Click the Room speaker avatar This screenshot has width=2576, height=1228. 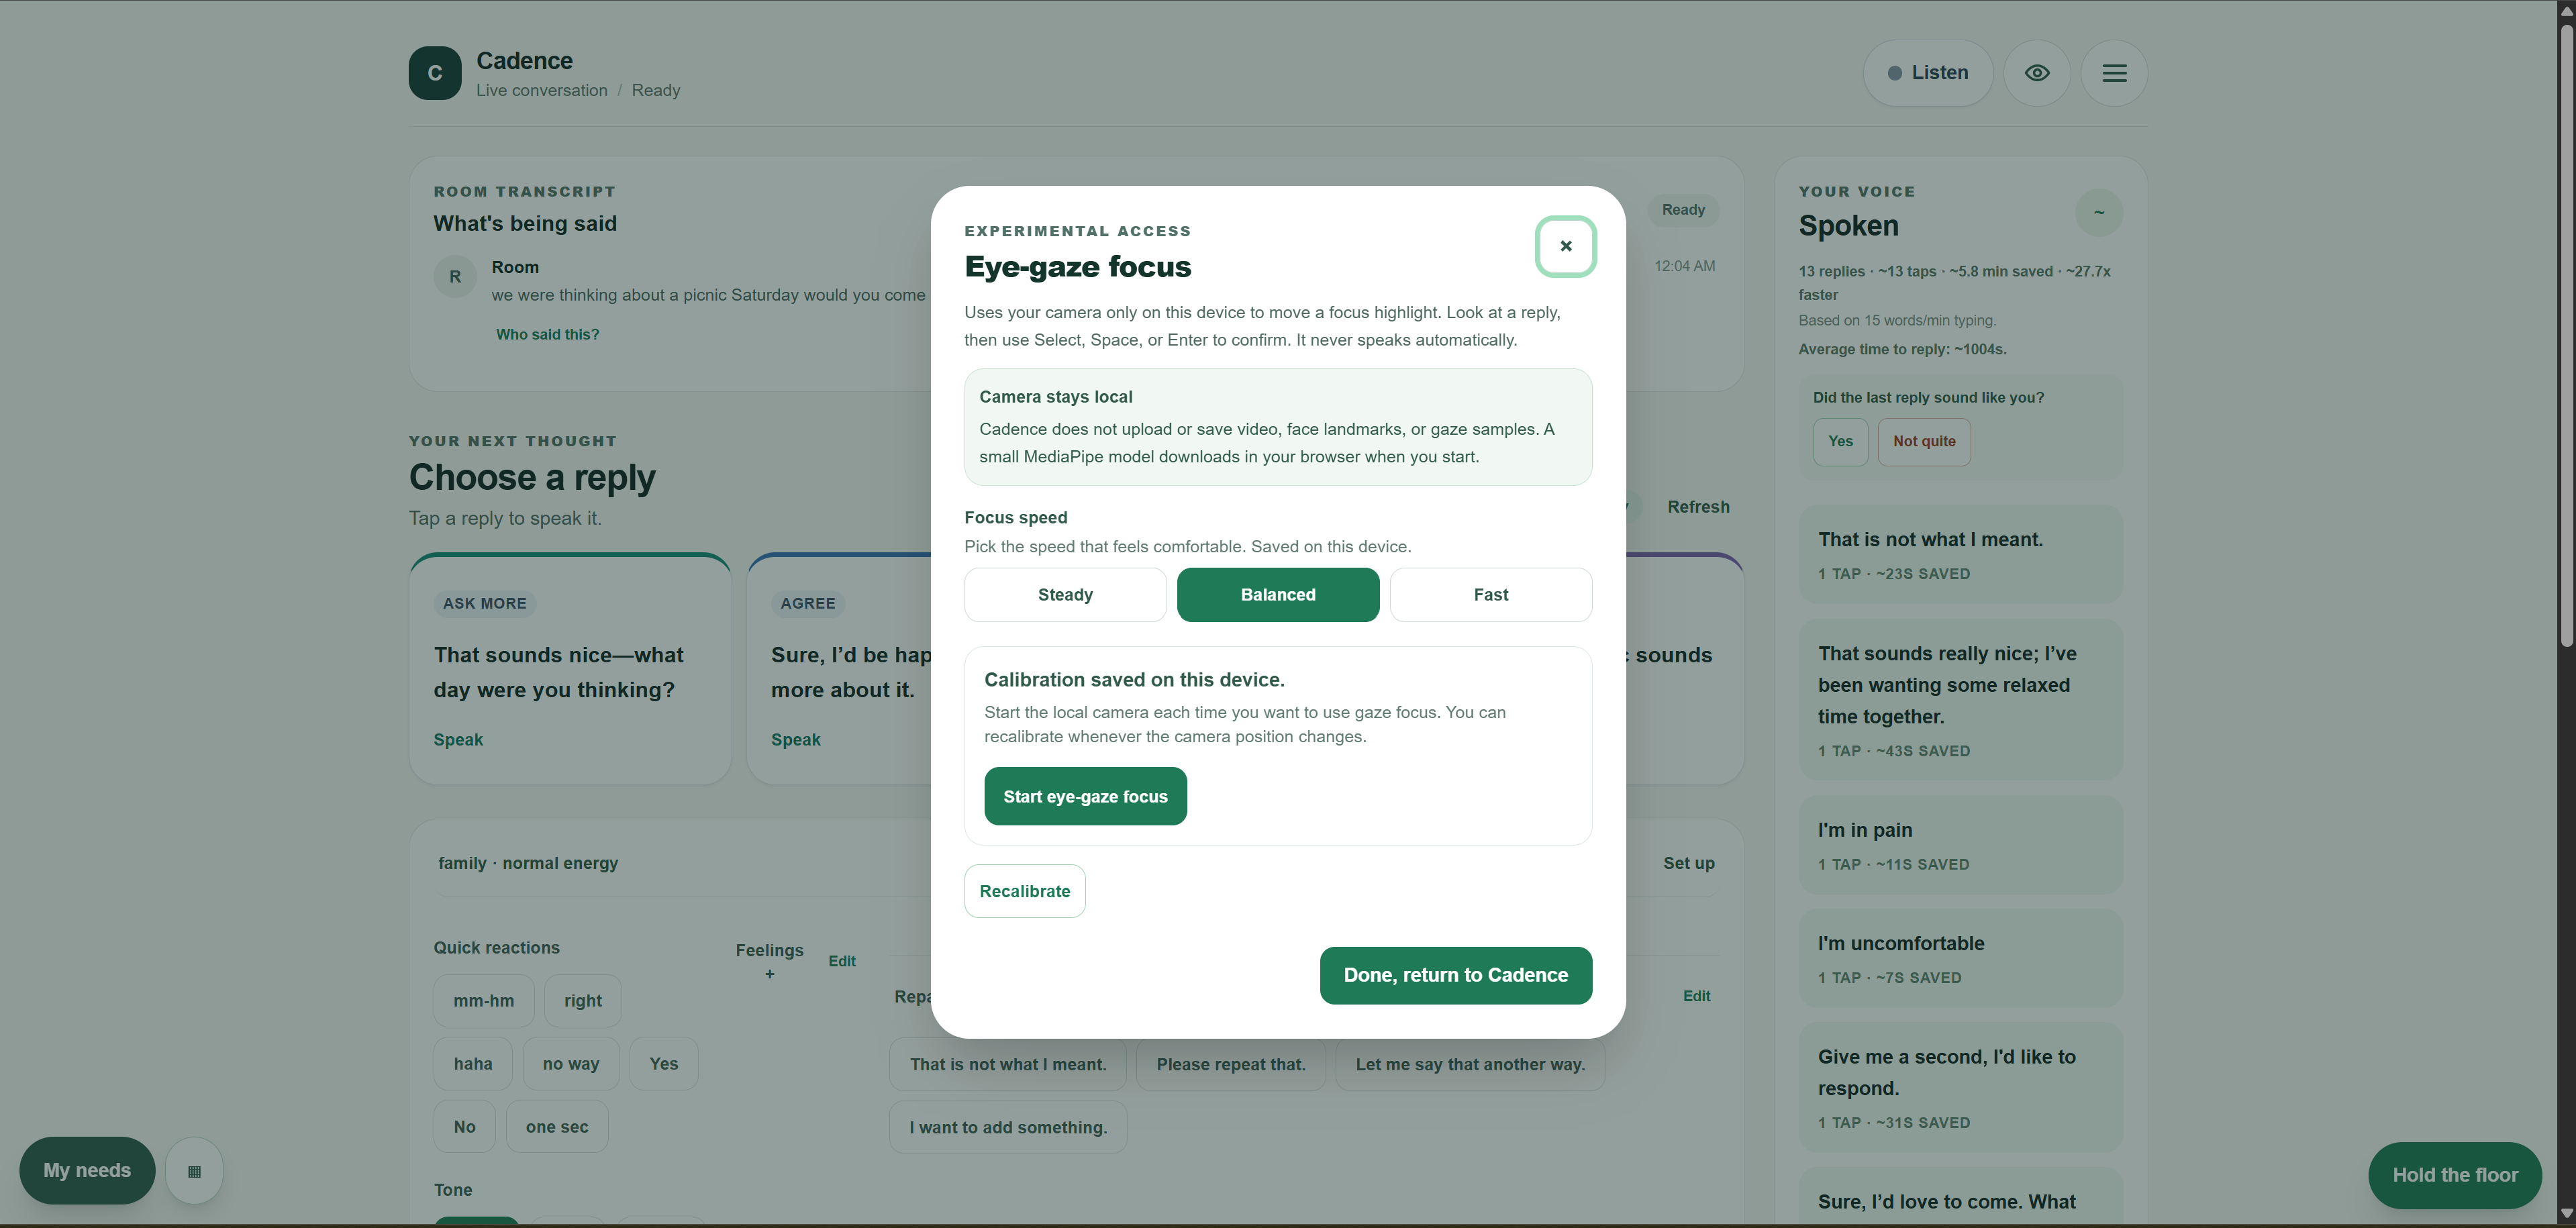pos(455,277)
